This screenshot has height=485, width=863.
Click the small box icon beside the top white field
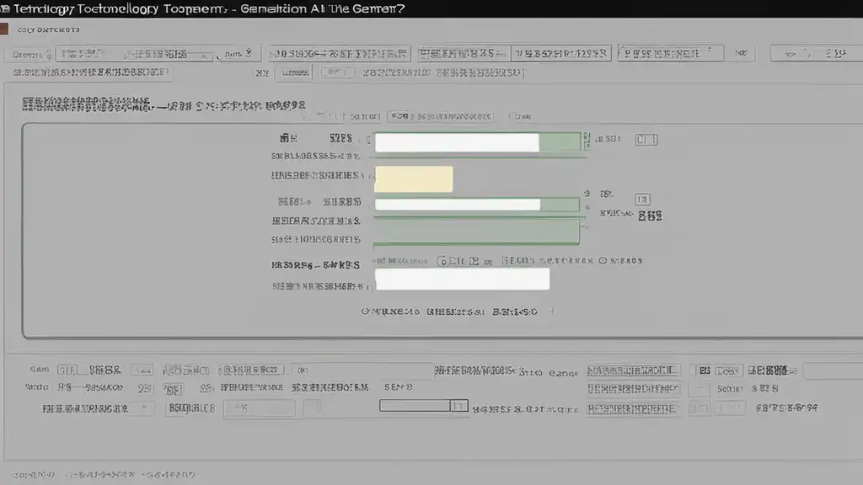tap(646, 140)
